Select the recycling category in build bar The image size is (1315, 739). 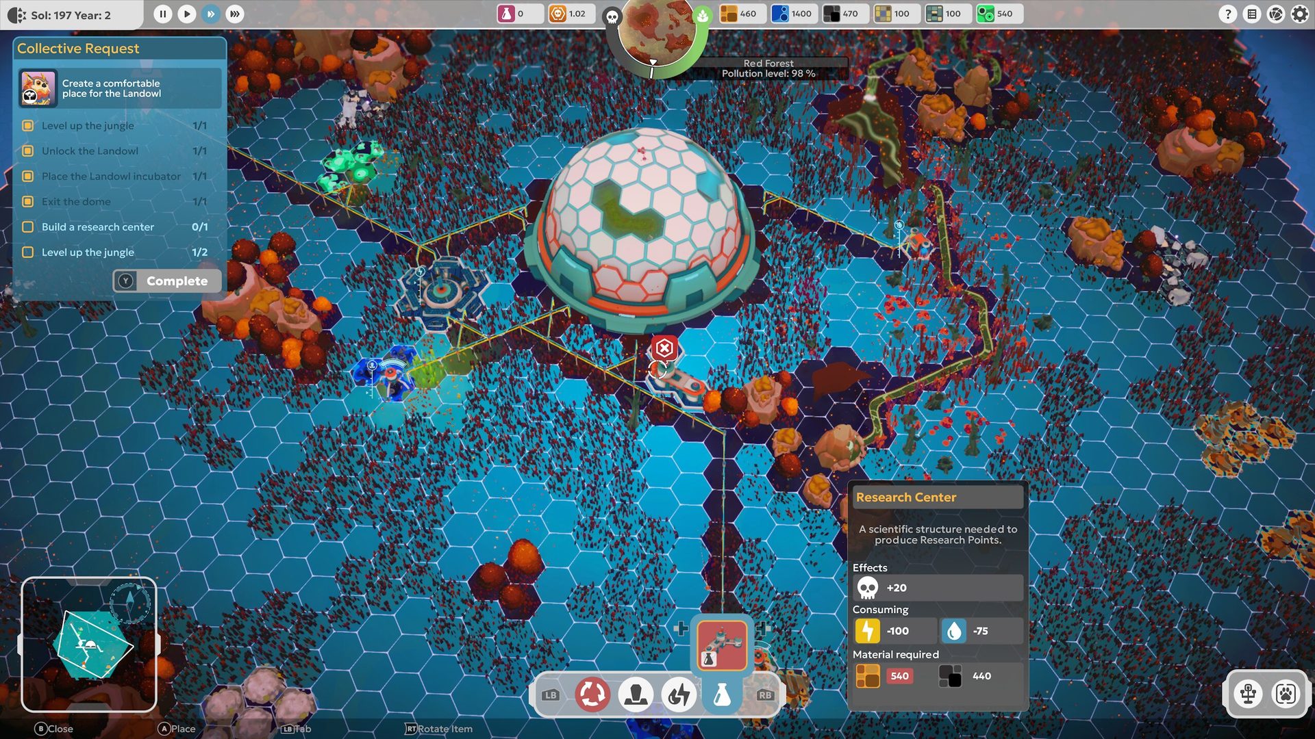coord(592,695)
